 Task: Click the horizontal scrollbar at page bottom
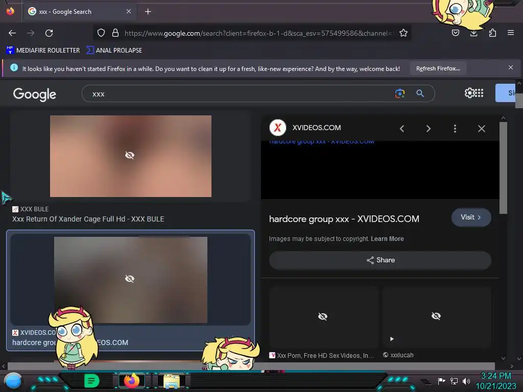(251, 366)
